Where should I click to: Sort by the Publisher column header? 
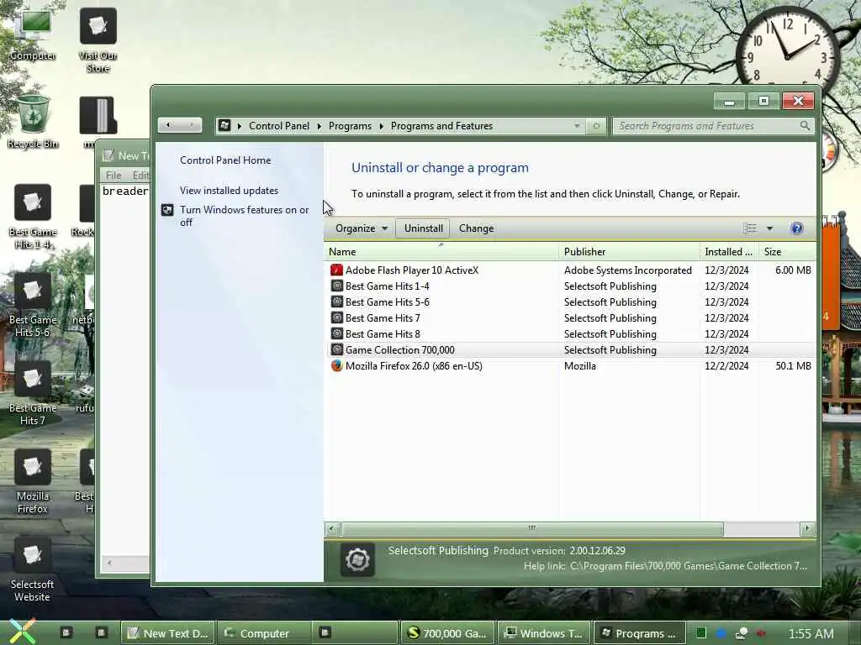629,251
